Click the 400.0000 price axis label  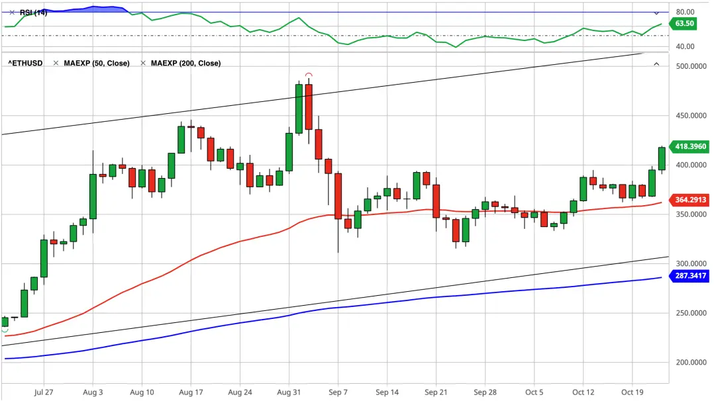point(691,165)
